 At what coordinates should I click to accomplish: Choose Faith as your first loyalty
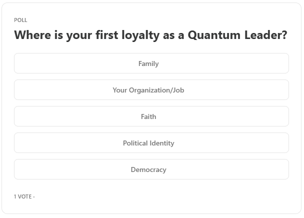(151, 116)
